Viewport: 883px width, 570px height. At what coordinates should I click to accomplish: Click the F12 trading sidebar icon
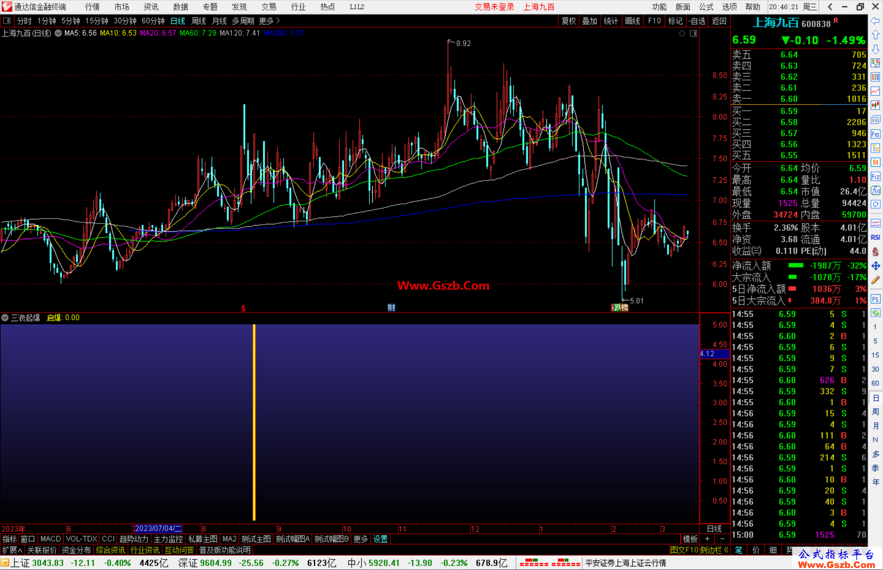pyautogui.click(x=875, y=177)
